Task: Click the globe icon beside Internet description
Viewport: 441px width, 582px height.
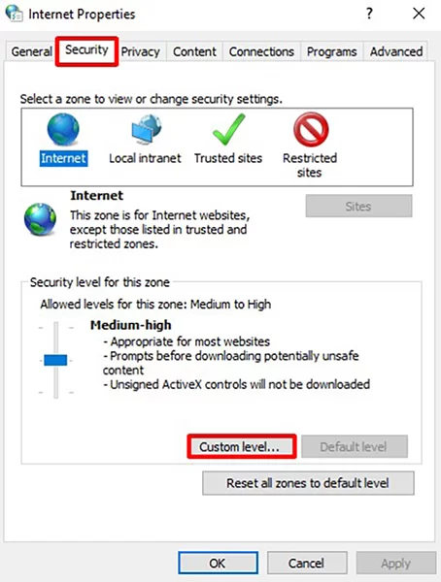Action: (x=40, y=219)
